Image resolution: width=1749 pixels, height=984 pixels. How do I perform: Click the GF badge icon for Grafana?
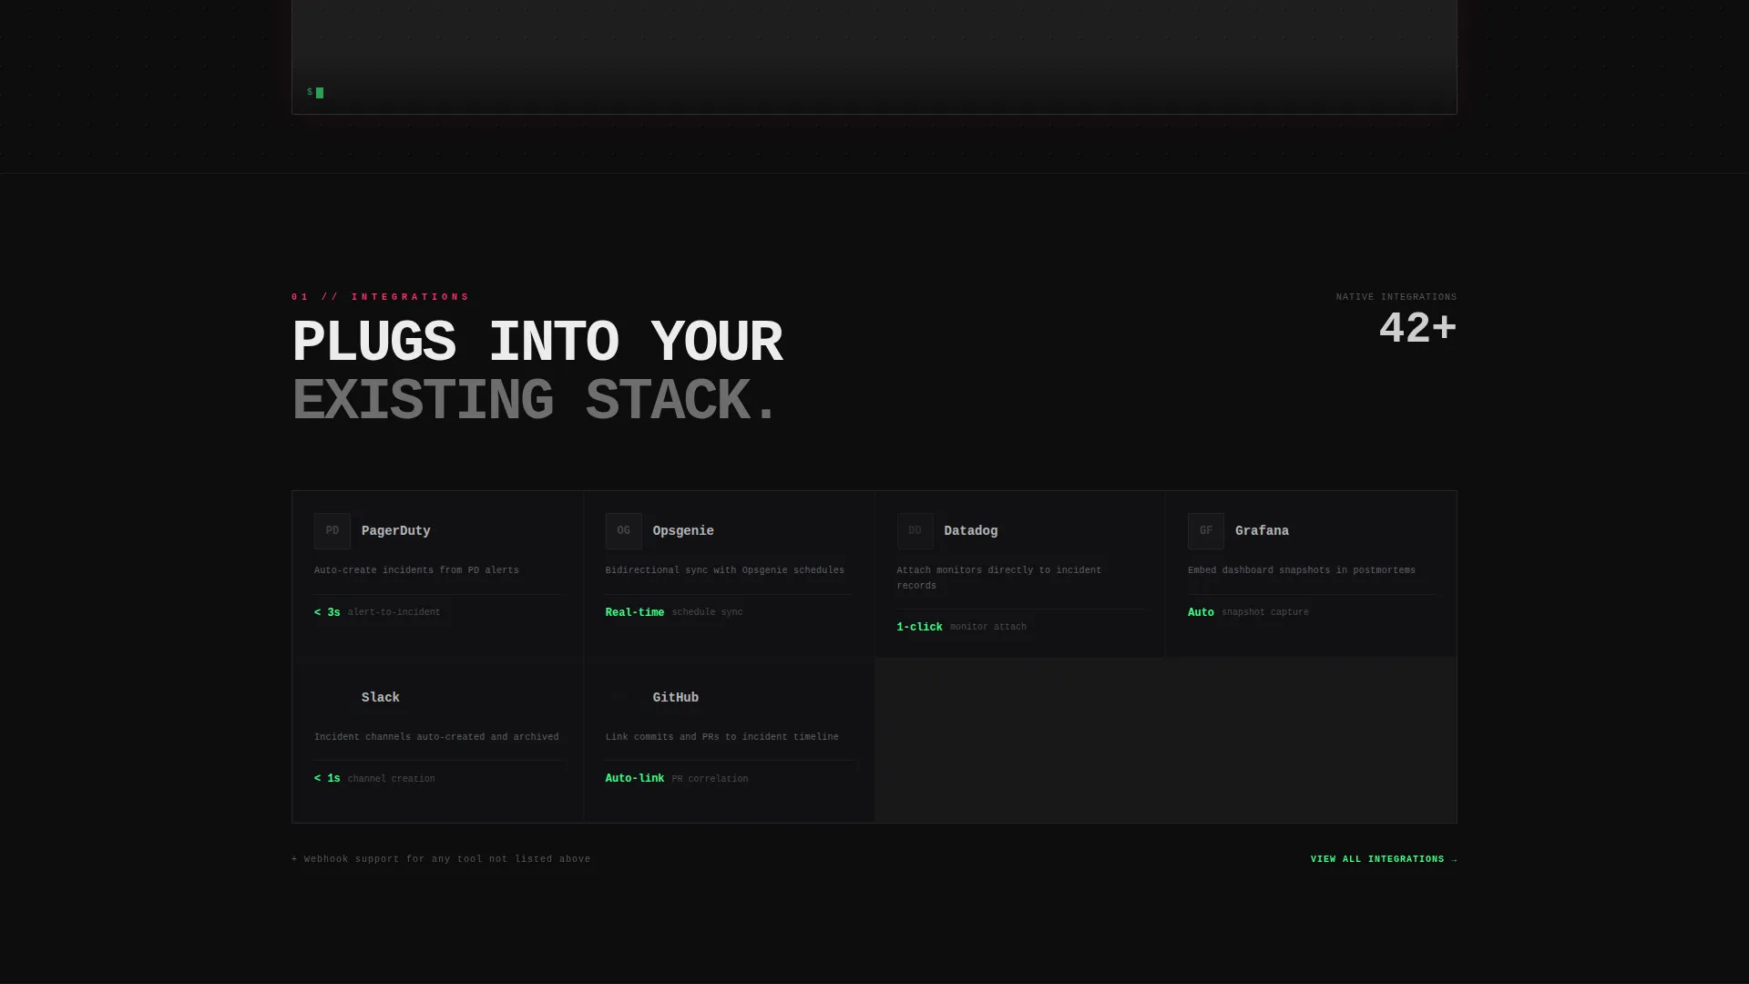point(1206,531)
